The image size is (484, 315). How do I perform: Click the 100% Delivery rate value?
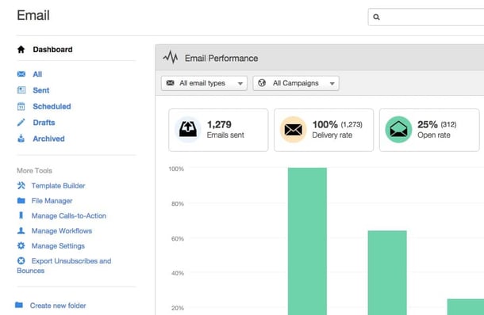(x=325, y=124)
